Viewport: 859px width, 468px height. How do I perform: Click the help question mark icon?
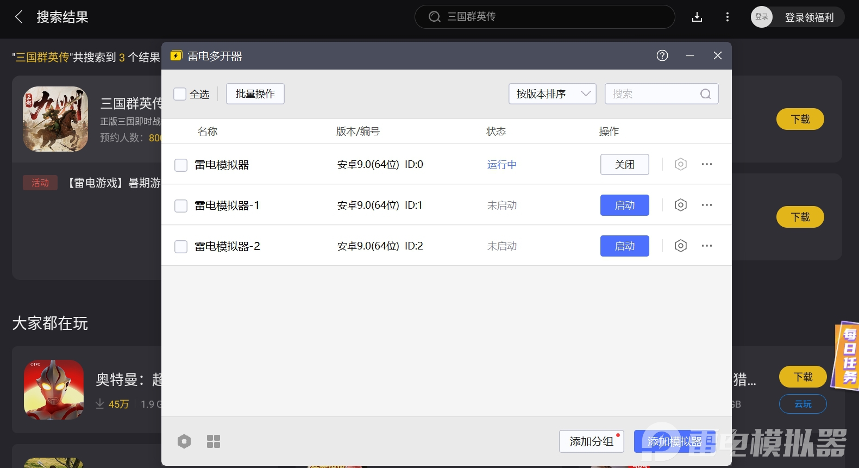click(662, 55)
